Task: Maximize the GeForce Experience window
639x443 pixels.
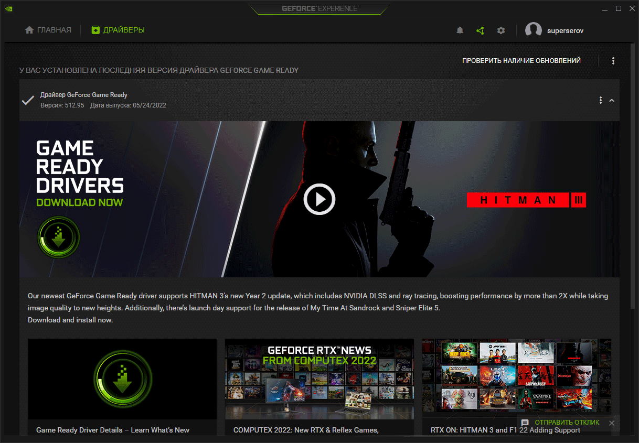Action: 619,8
